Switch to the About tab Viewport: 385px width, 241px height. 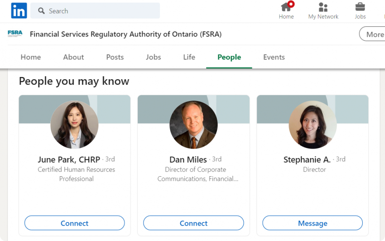[x=73, y=57]
